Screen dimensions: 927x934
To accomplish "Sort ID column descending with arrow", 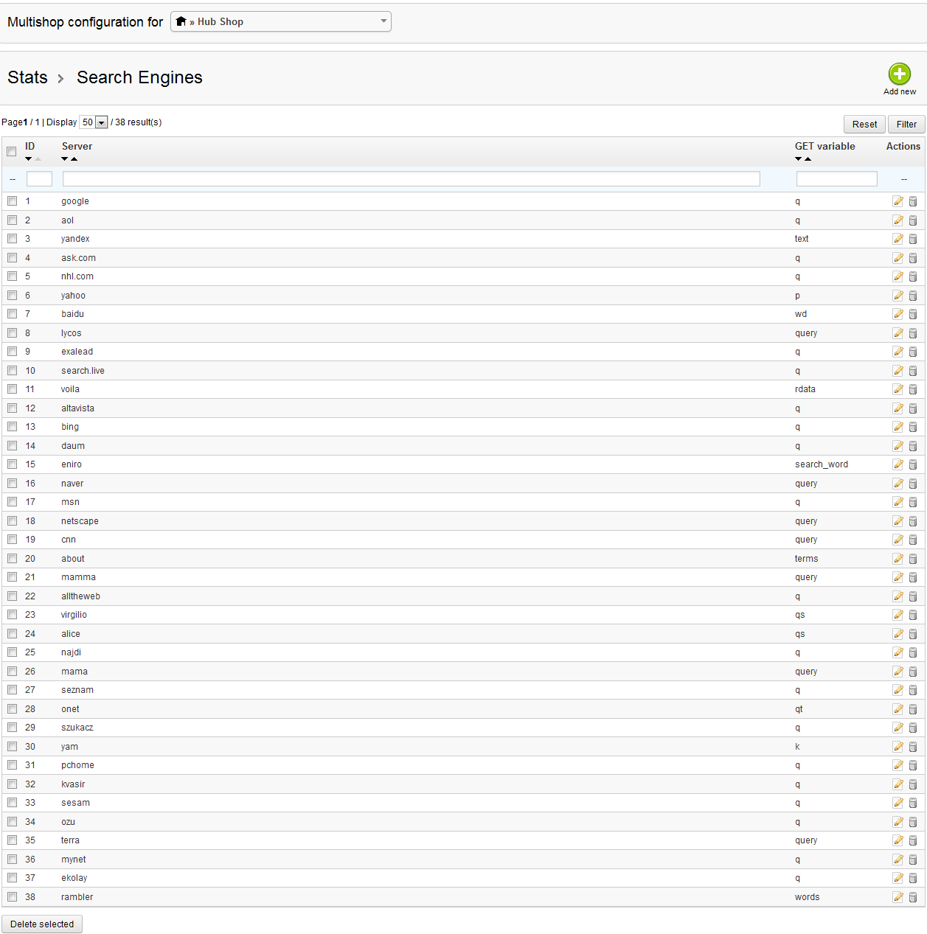I will (29, 159).
